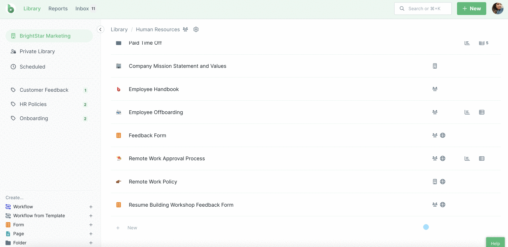Open the tracker table icon on Paid Time Off
The image size is (508, 247).
pyautogui.click(x=482, y=43)
